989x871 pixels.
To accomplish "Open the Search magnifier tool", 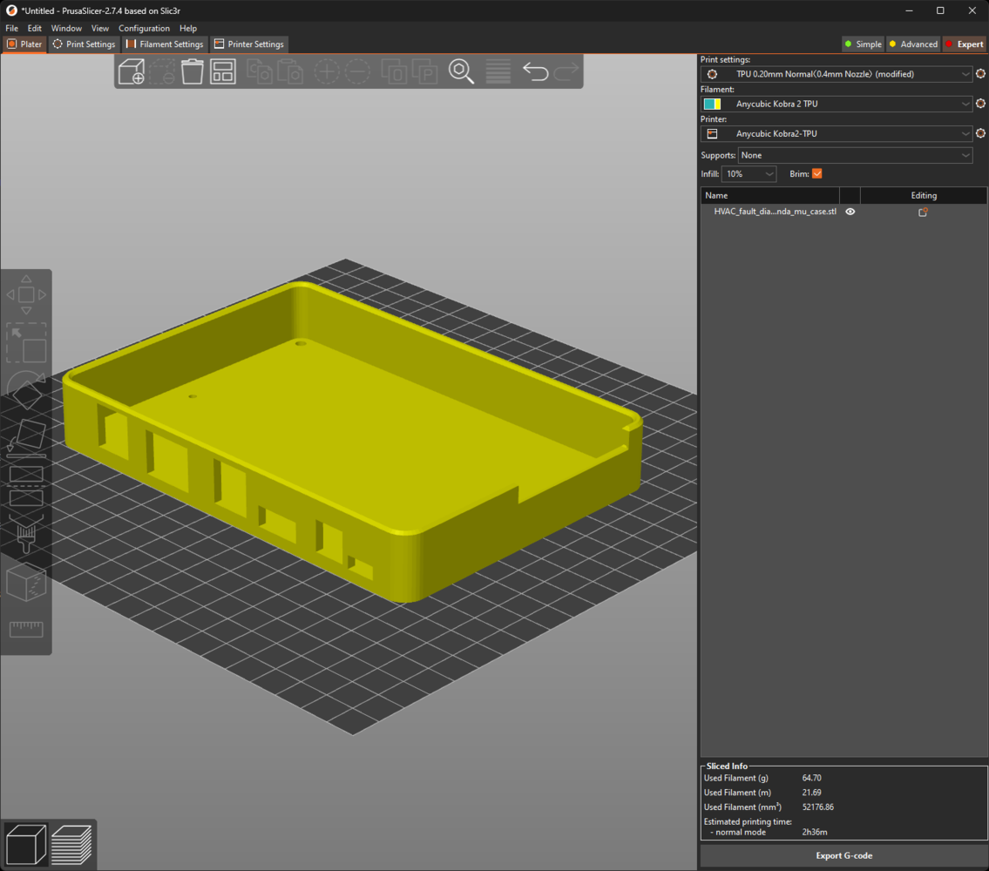I will tap(461, 71).
